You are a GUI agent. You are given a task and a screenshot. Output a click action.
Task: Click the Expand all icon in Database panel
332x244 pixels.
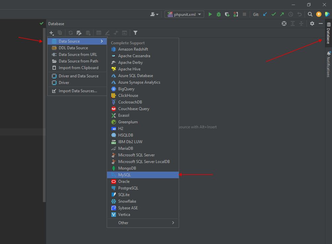293,23
